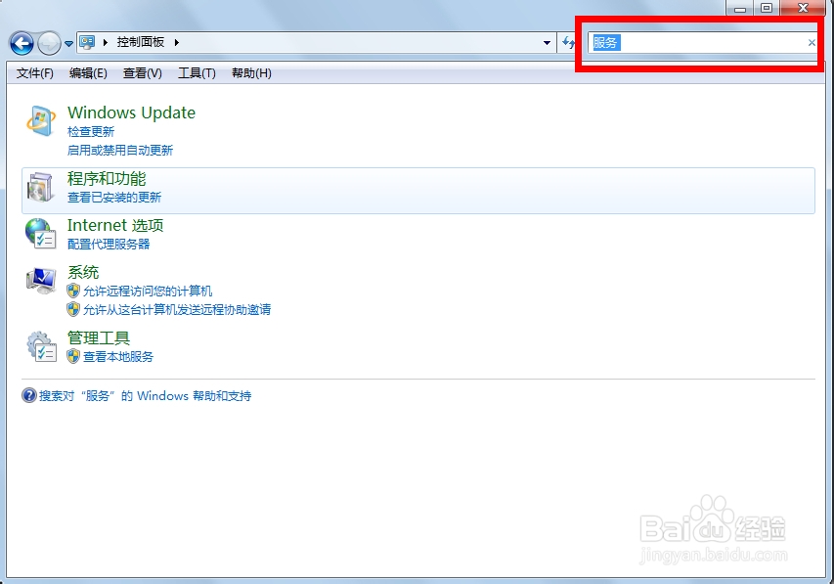Viewport: 834px width, 584px height.
Task: Go back with the Back arrow button
Action: tap(22, 43)
